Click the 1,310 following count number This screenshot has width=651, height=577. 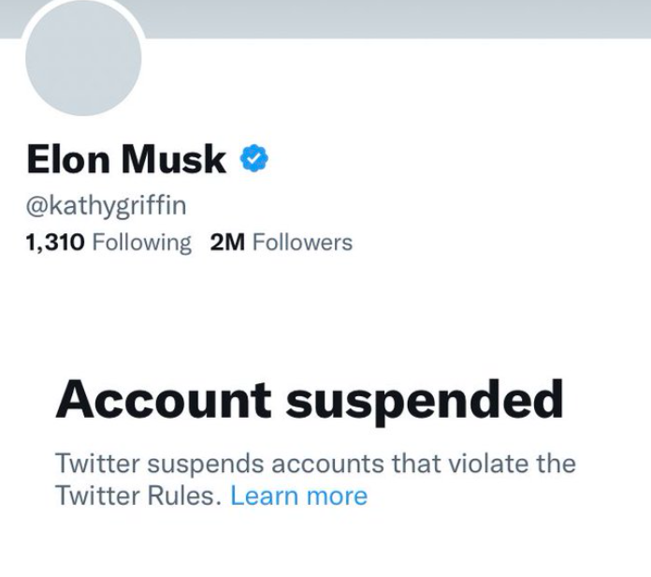pyautogui.click(x=55, y=243)
